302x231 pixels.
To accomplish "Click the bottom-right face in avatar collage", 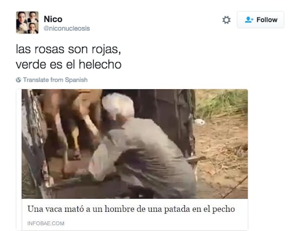I will (33, 28).
